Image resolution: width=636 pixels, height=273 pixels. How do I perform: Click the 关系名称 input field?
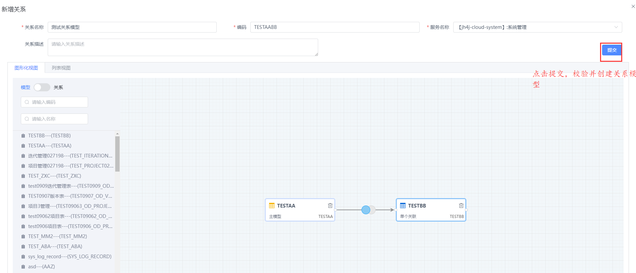click(132, 27)
